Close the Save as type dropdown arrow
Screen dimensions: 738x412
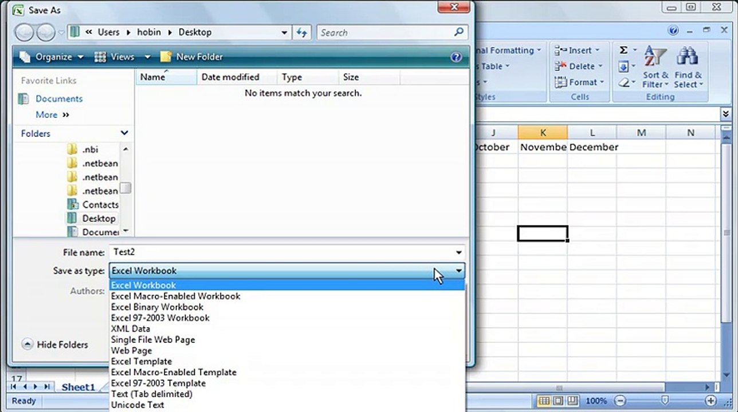(x=458, y=271)
